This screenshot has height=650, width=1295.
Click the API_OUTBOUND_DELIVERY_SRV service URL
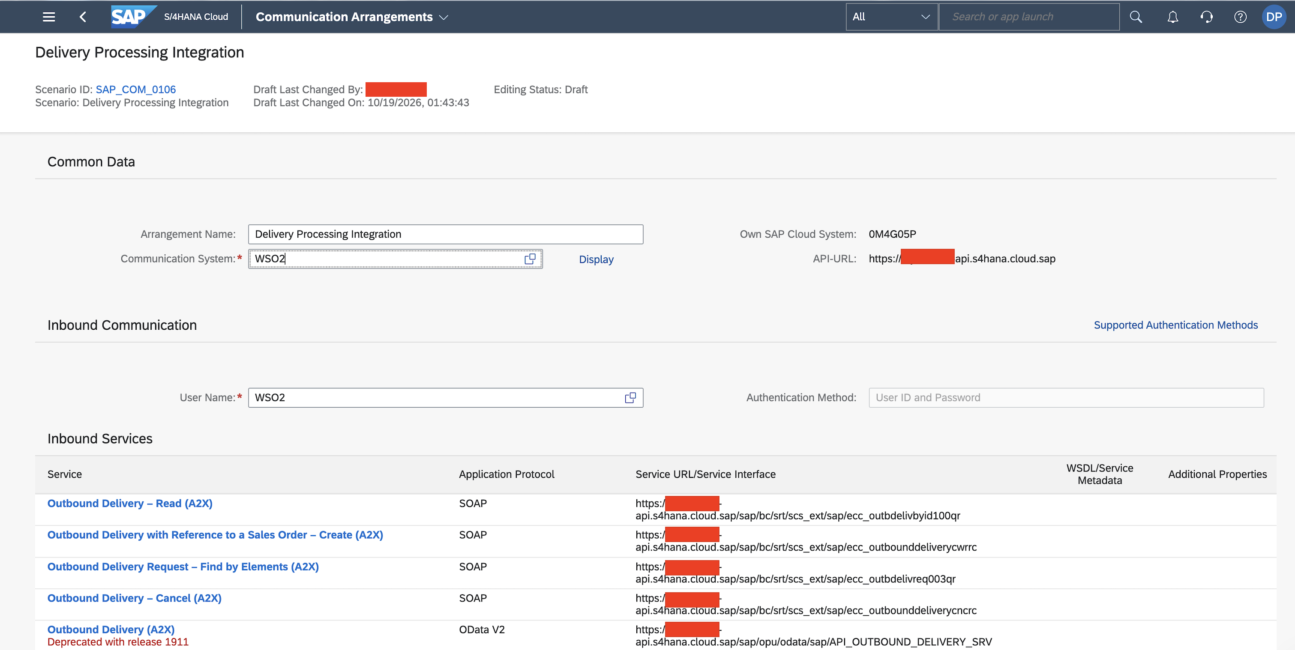[x=813, y=636]
